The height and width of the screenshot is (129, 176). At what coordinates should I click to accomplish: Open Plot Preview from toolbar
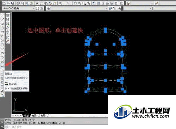23,3
